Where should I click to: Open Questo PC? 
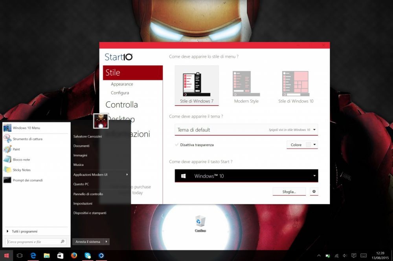coord(81,184)
